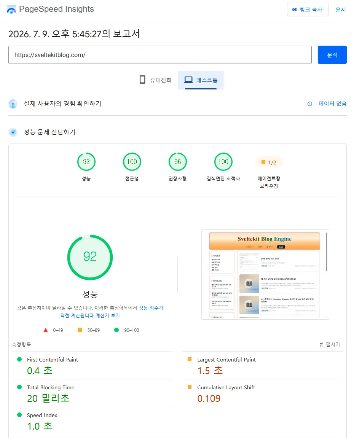Click the PageSpeed Insights logo icon
Screen dimensions: 354x438
pyautogui.click(x=11, y=10)
